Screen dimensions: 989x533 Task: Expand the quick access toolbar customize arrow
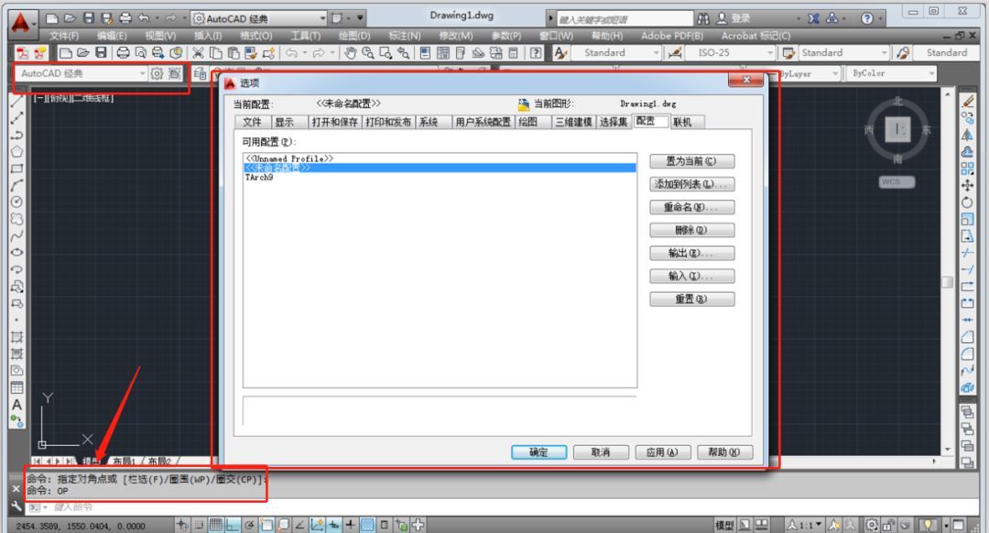360,18
